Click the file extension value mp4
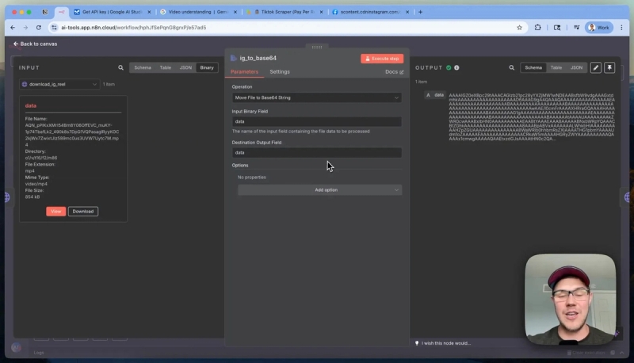The width and height of the screenshot is (634, 363). click(30, 171)
